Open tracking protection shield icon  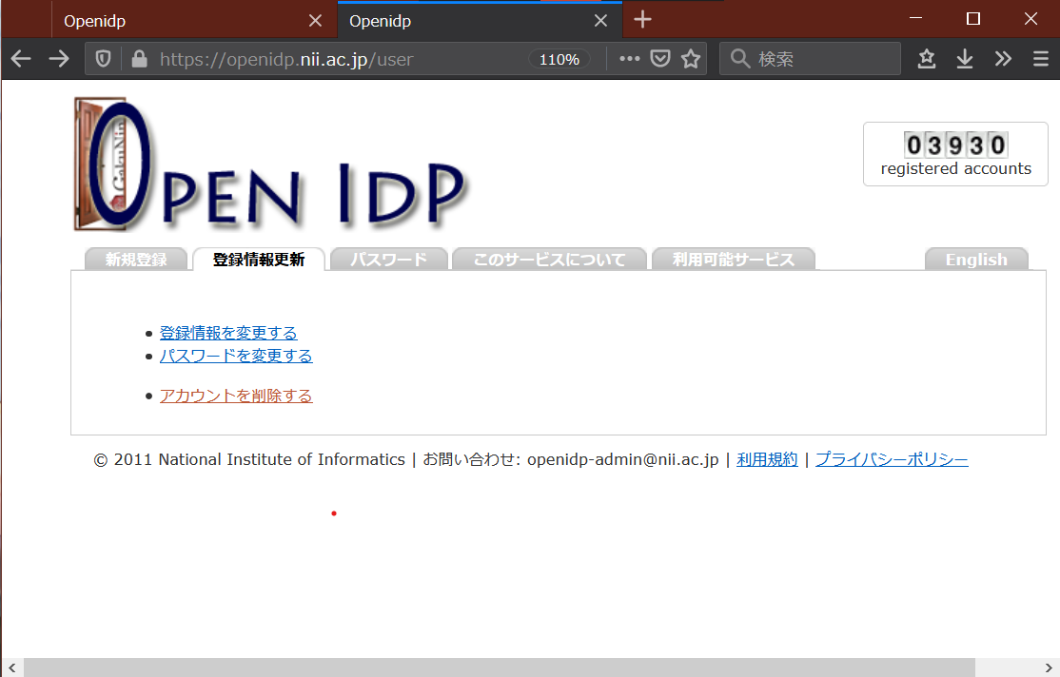point(103,59)
